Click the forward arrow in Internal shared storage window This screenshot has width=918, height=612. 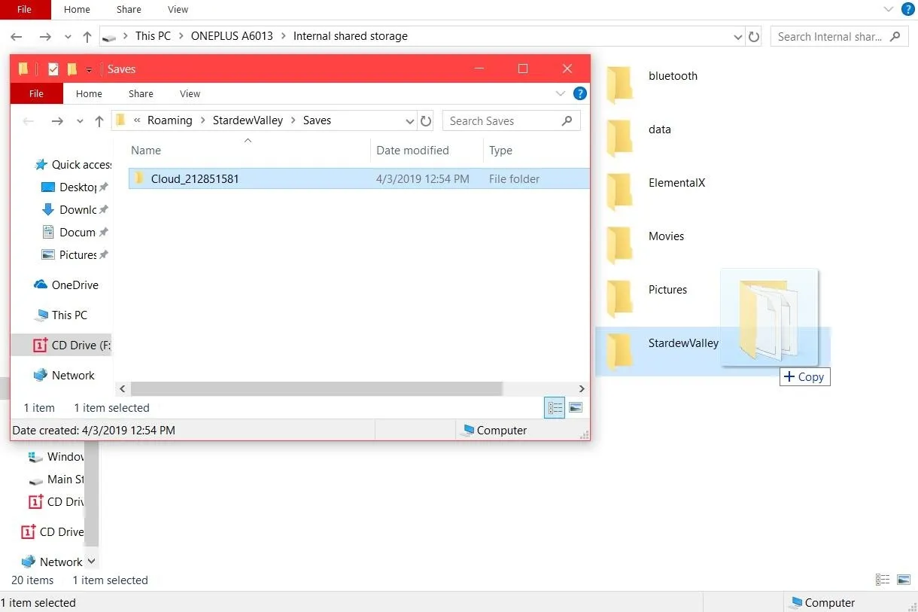(x=45, y=36)
